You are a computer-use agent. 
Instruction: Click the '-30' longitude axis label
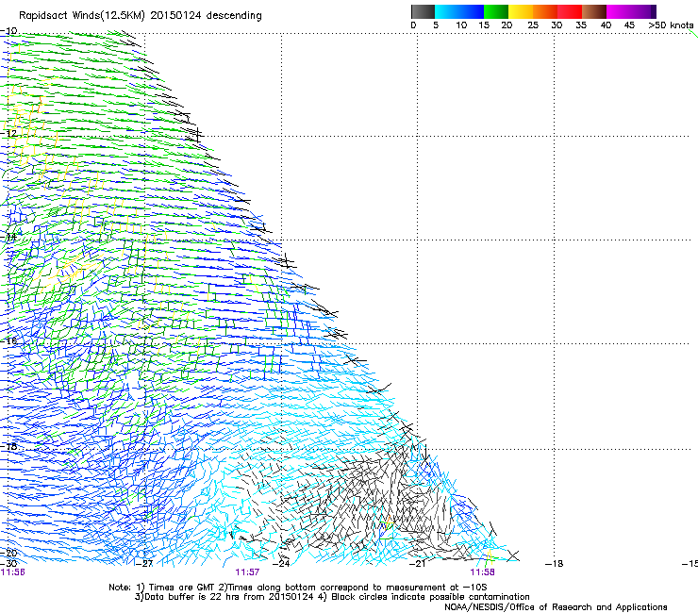[8, 564]
